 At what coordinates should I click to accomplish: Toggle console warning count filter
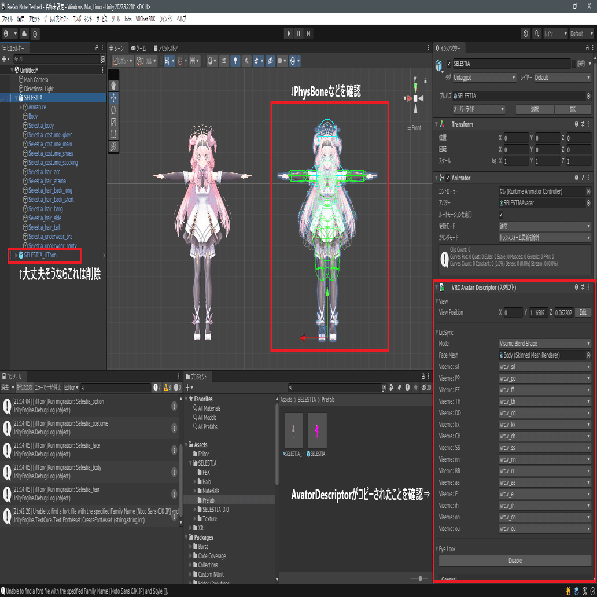(168, 388)
